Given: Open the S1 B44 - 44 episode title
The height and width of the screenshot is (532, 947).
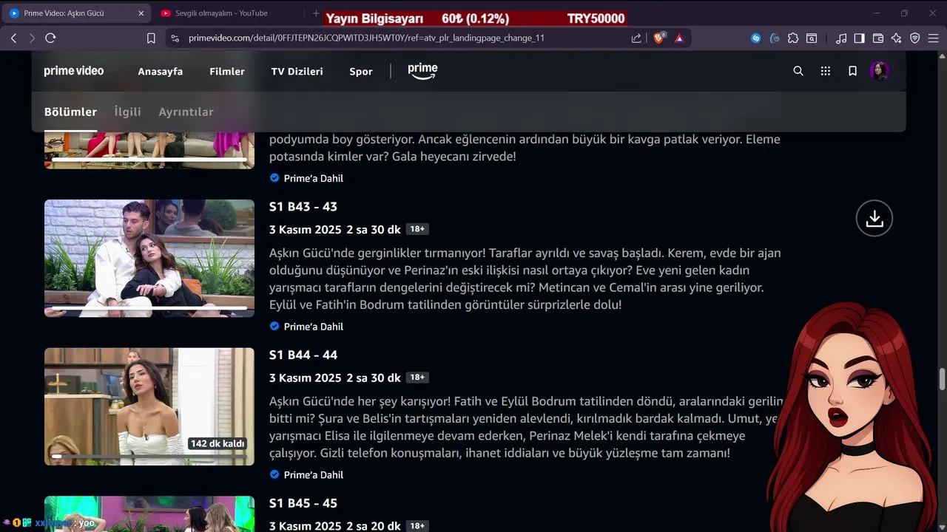Looking at the screenshot, I should pyautogui.click(x=303, y=355).
